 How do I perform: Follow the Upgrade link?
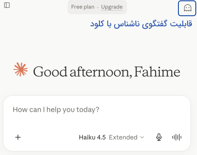coord(112,7)
